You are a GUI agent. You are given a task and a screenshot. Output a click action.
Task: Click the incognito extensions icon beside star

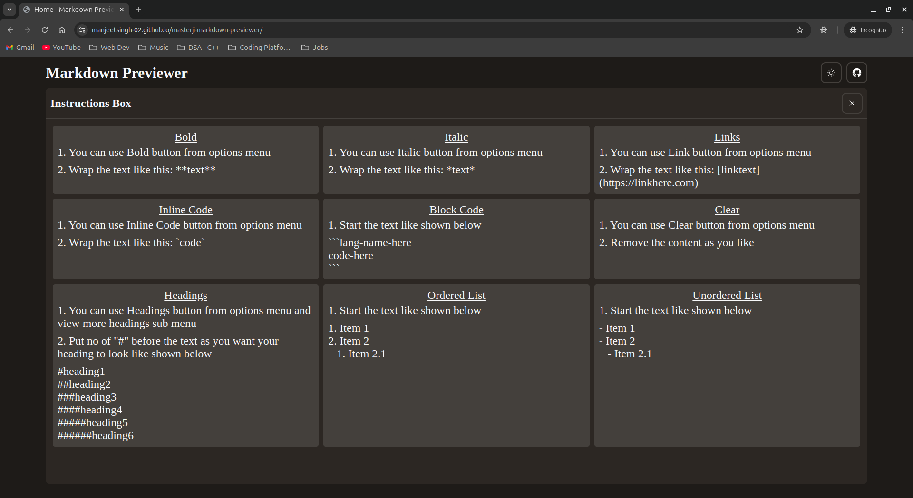824,30
